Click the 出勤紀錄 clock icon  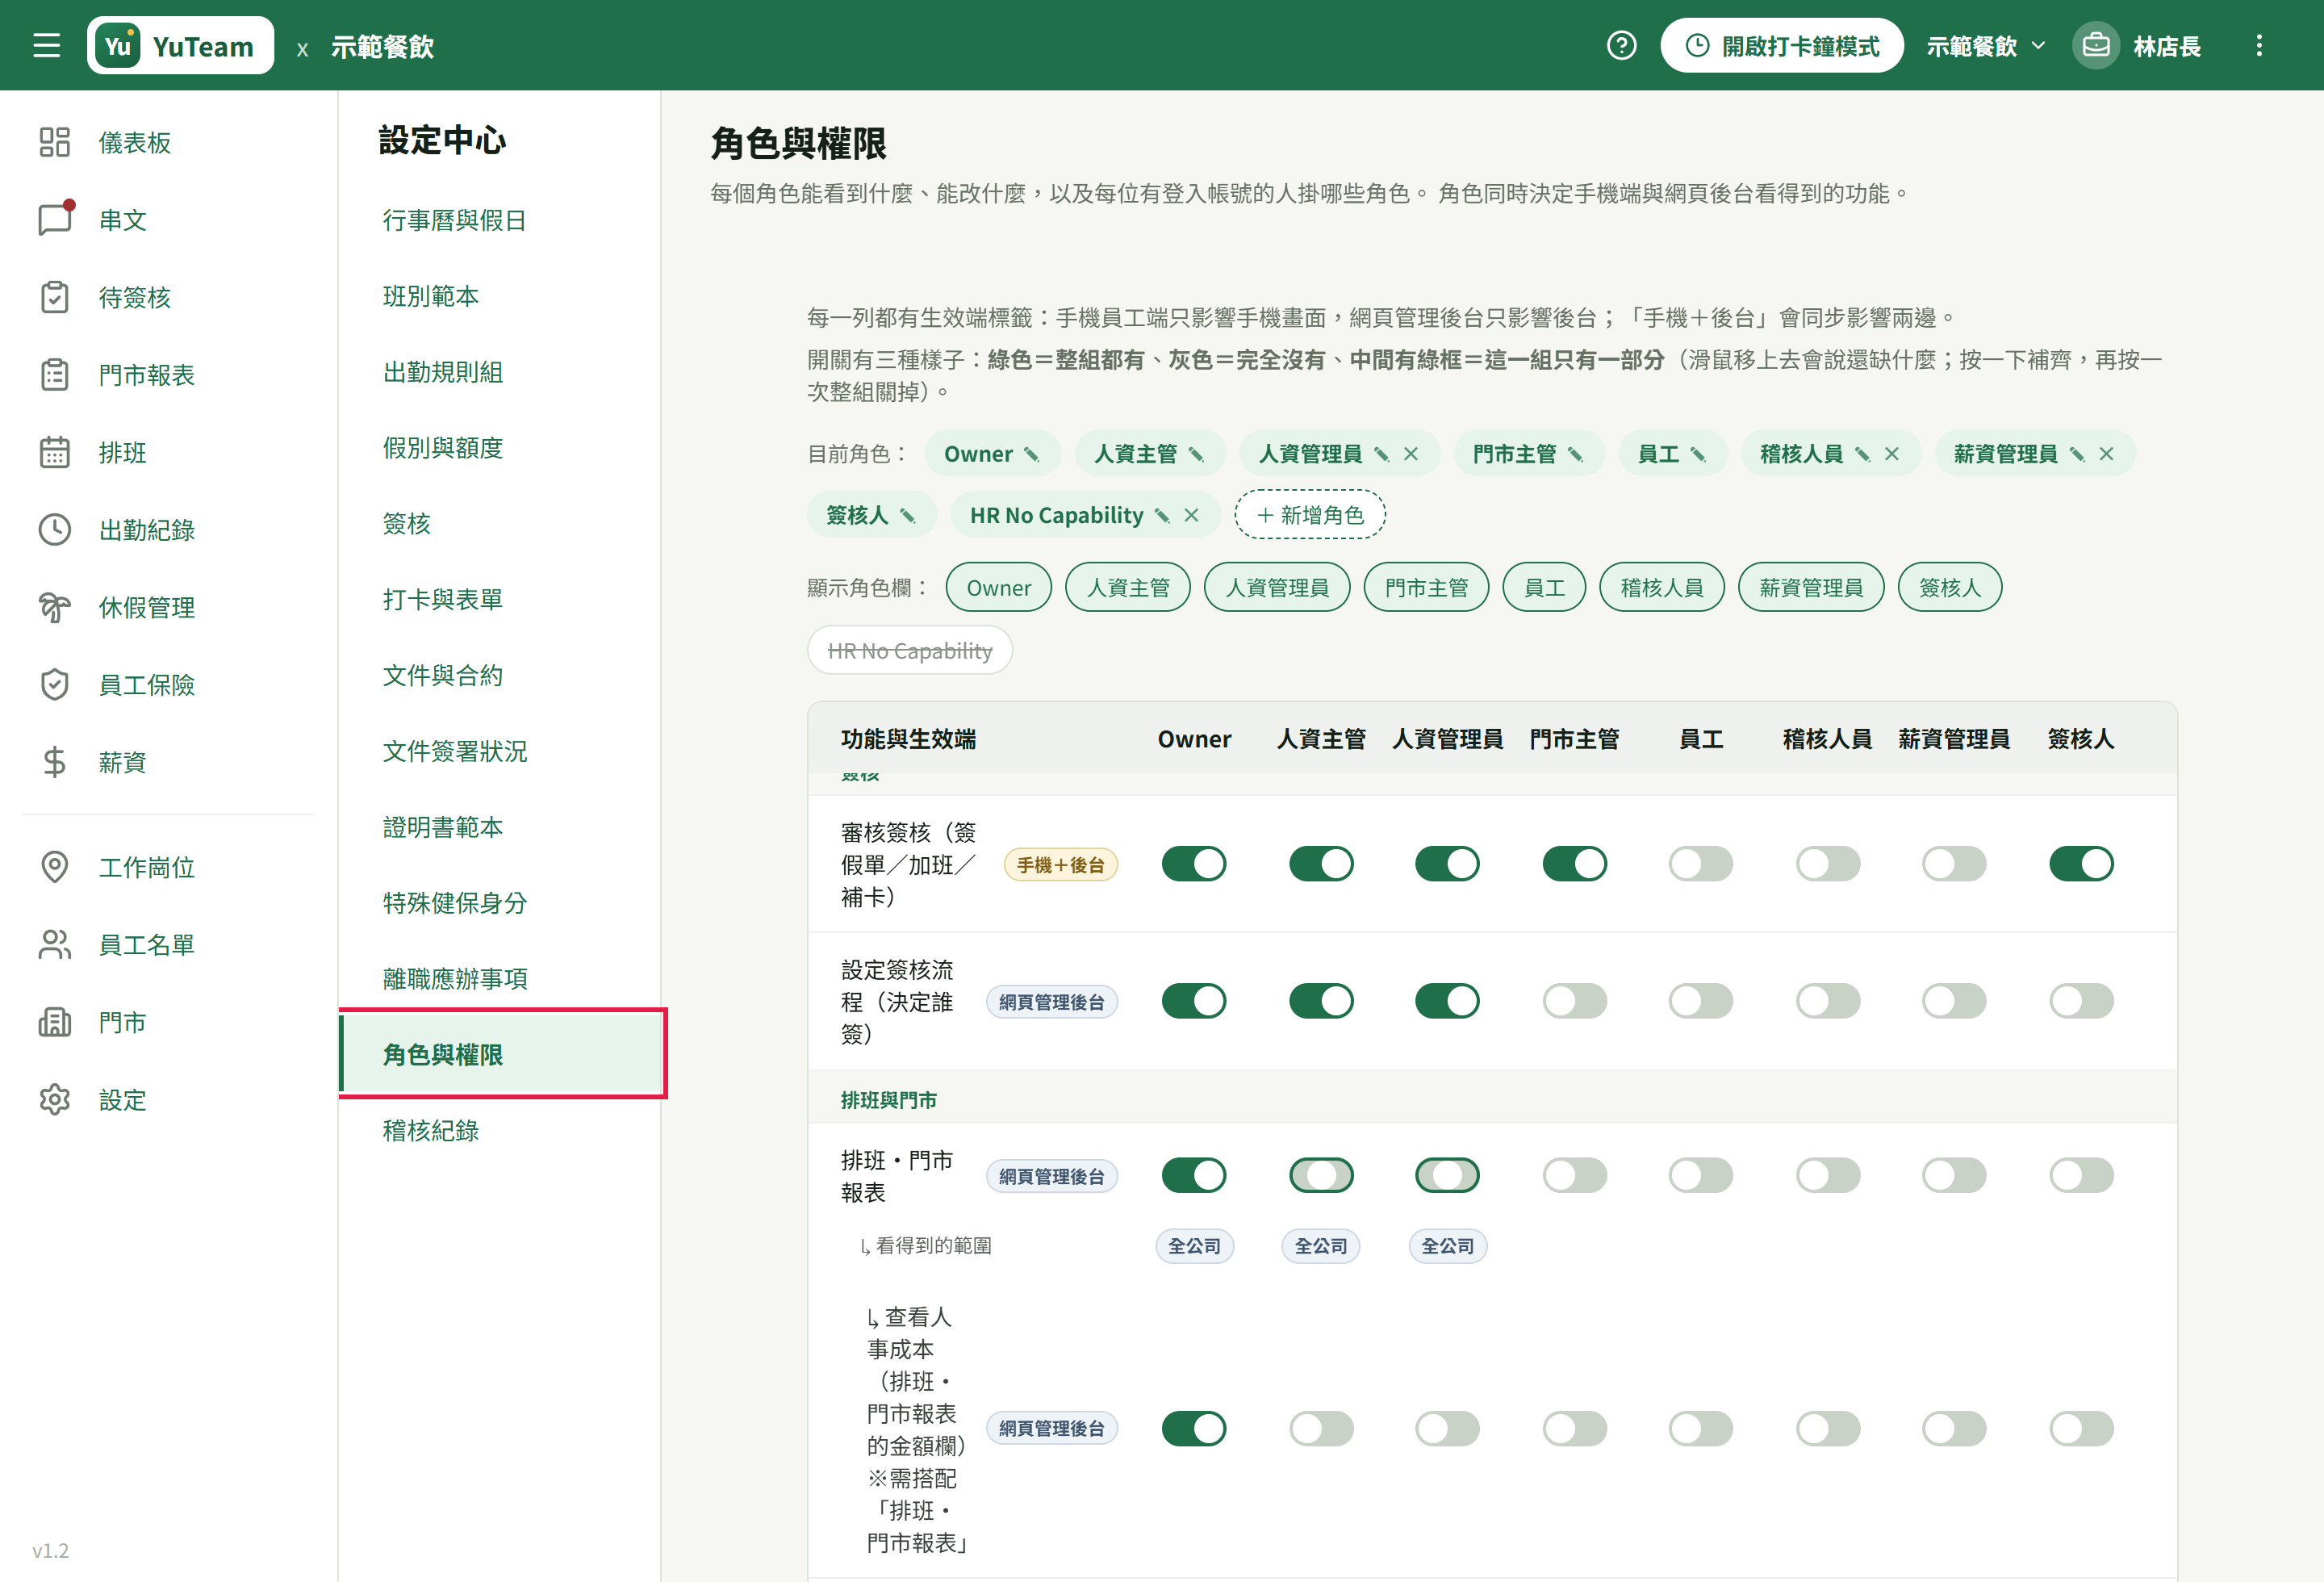54,530
